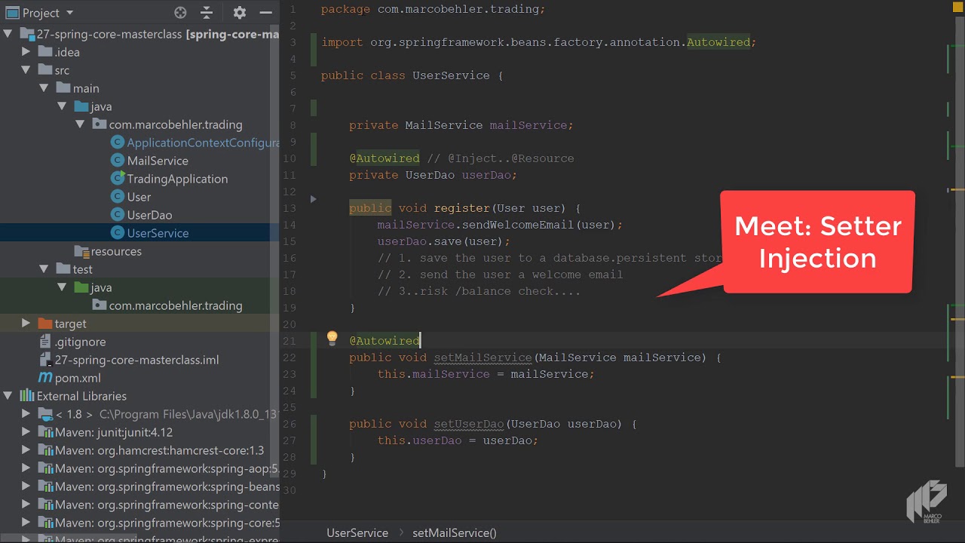
Task: Select 27-spring-core-masterclass.iml file
Action: tap(136, 360)
